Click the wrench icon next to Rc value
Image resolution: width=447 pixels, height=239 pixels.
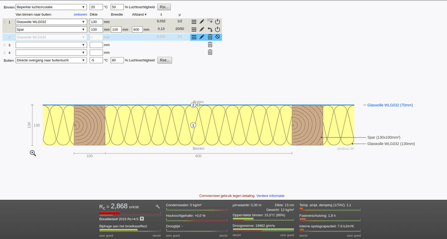pyautogui.click(x=158, y=207)
